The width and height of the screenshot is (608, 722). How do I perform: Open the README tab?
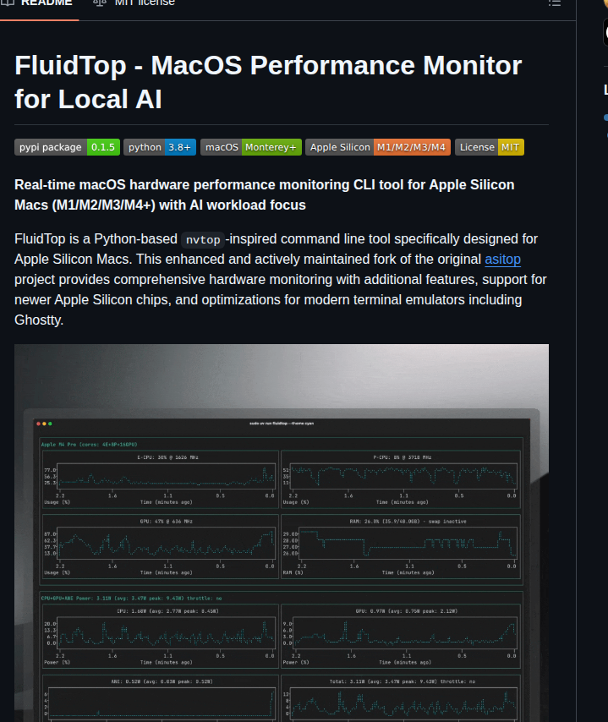coord(37,3)
